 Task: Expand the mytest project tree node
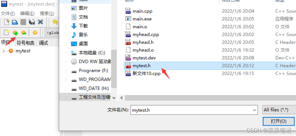tap(3, 51)
